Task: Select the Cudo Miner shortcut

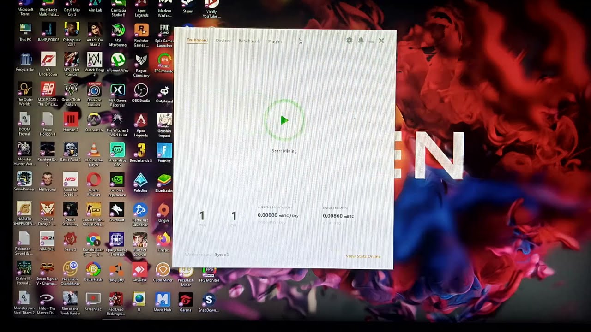Action: click(x=163, y=273)
